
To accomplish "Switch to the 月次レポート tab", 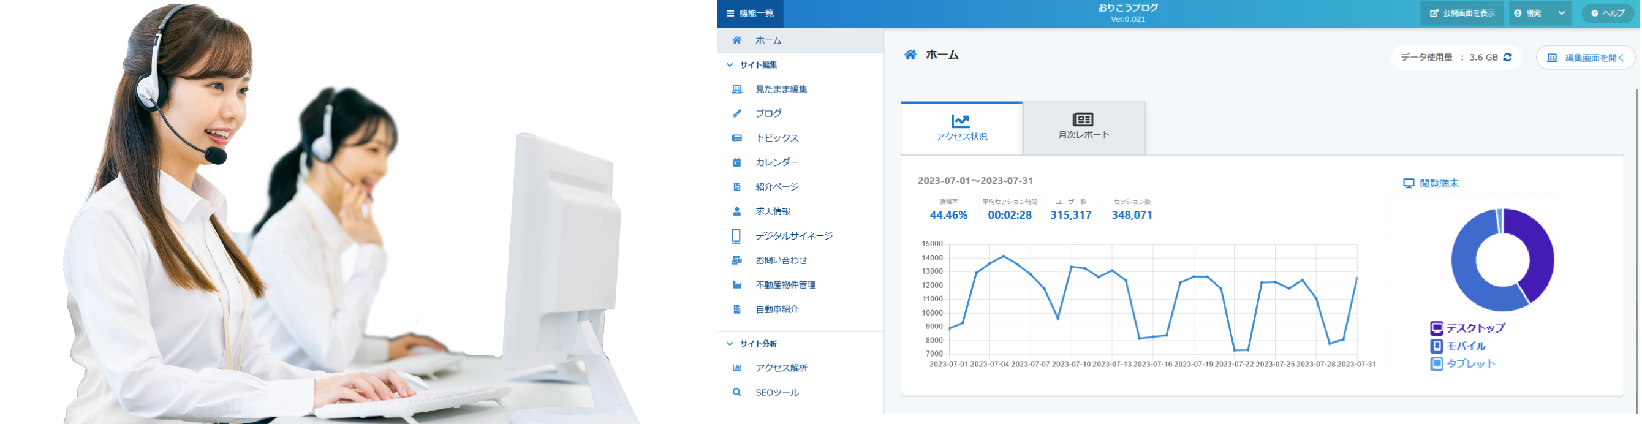I will coord(1084,127).
